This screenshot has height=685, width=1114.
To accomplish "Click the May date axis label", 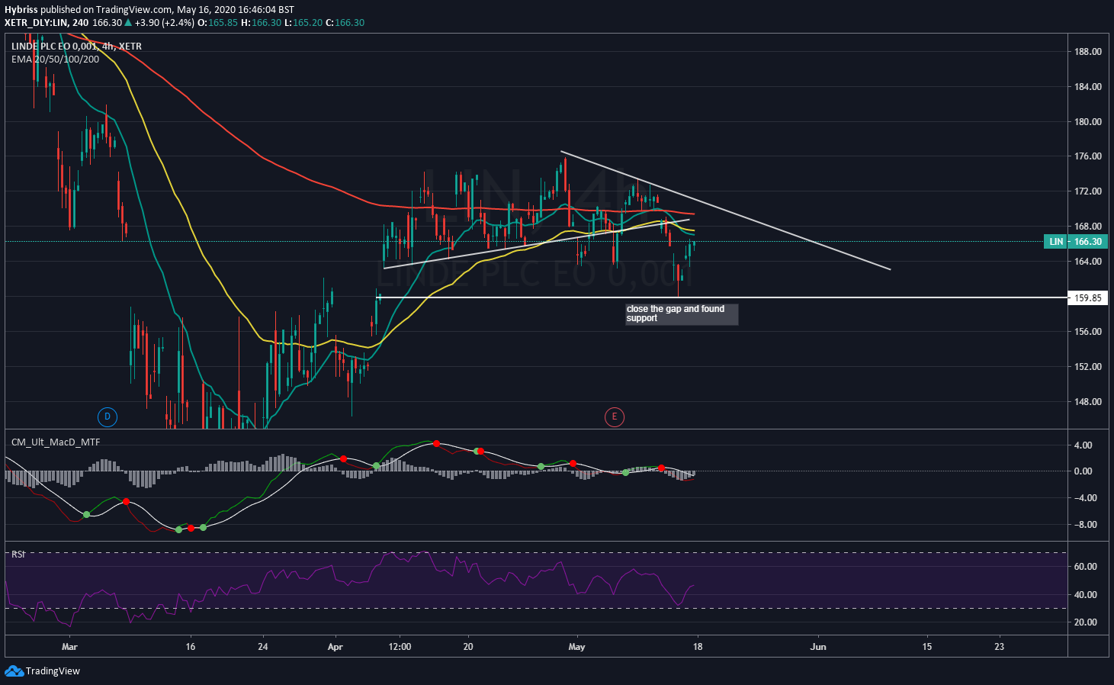I will [576, 647].
